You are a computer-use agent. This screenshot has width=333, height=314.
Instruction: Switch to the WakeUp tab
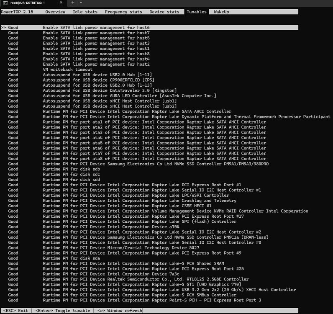221,12
